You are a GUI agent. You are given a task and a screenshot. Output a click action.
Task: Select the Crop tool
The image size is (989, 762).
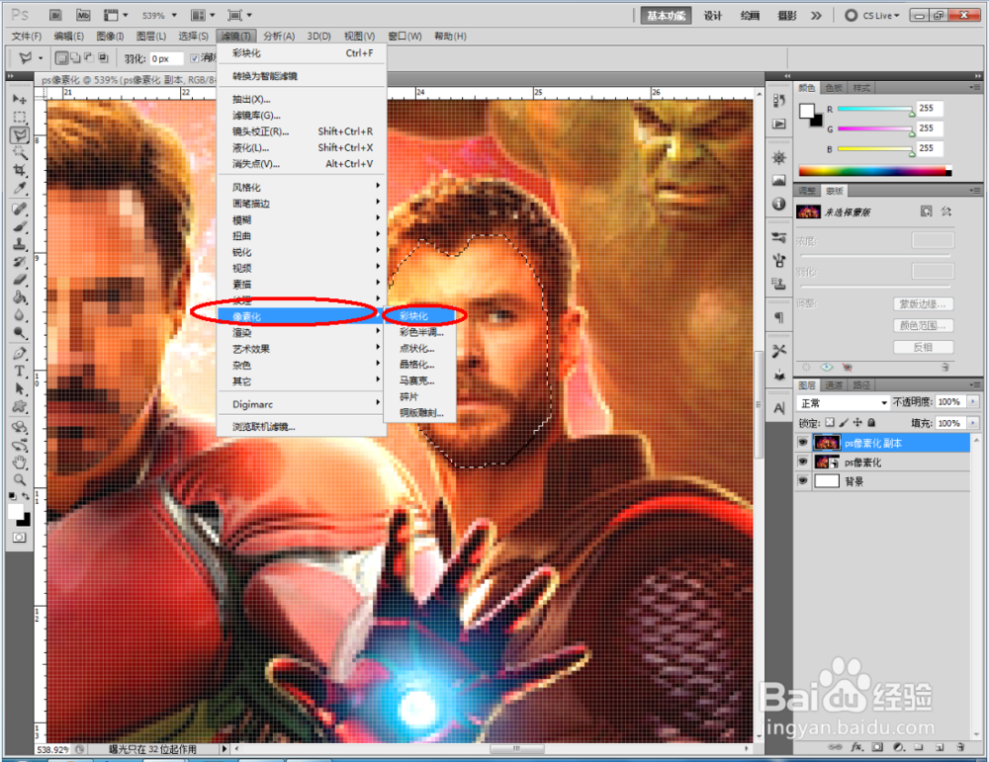coord(19,170)
